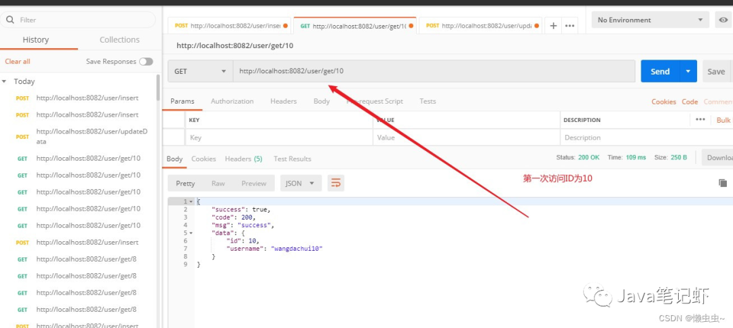Open the Cookies link near Code
Screen dimensions: 733x328
tap(664, 102)
